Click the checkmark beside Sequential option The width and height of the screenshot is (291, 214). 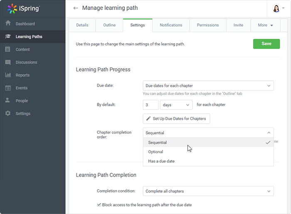(x=268, y=143)
